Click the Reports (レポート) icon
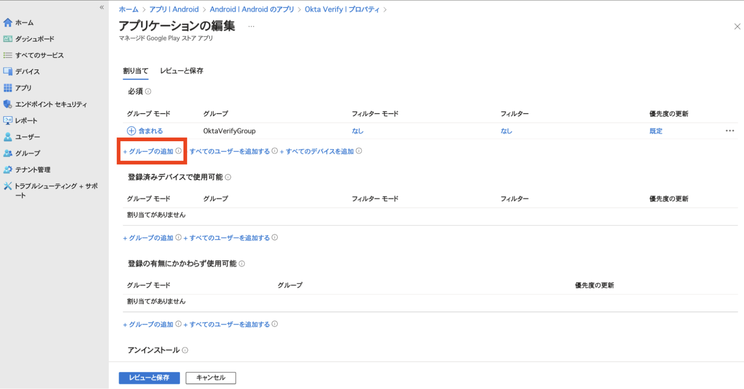Viewport: 744px width, 389px height. coord(7,120)
